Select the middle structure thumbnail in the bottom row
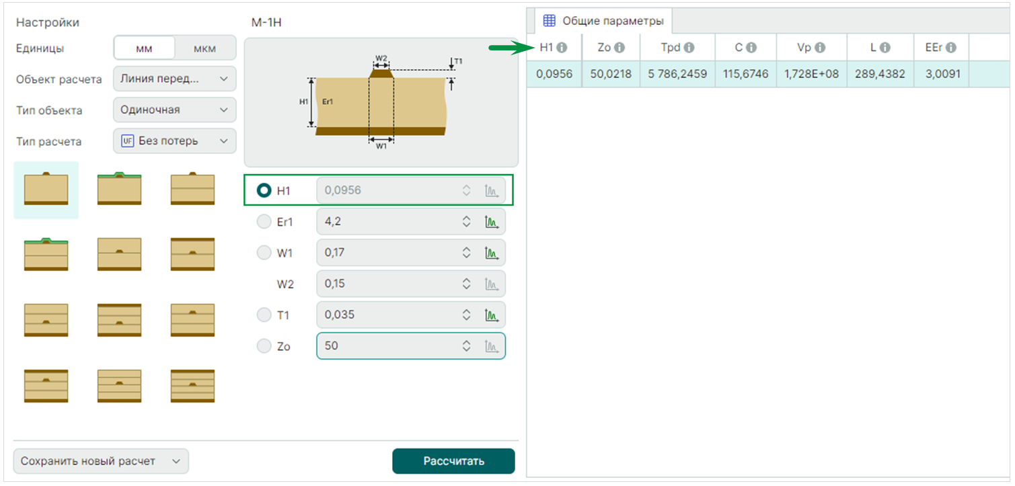The image size is (1015, 486). (x=119, y=386)
